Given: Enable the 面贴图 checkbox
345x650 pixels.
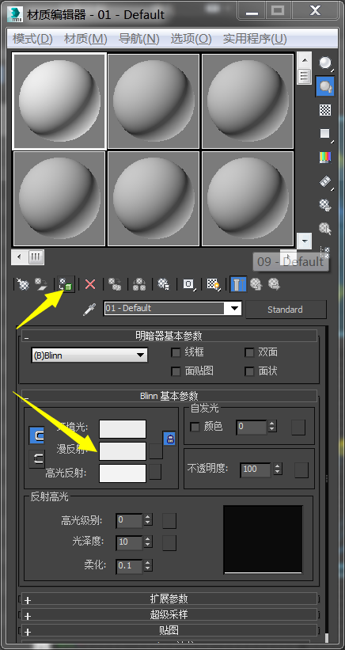Looking at the screenshot, I should [x=176, y=371].
